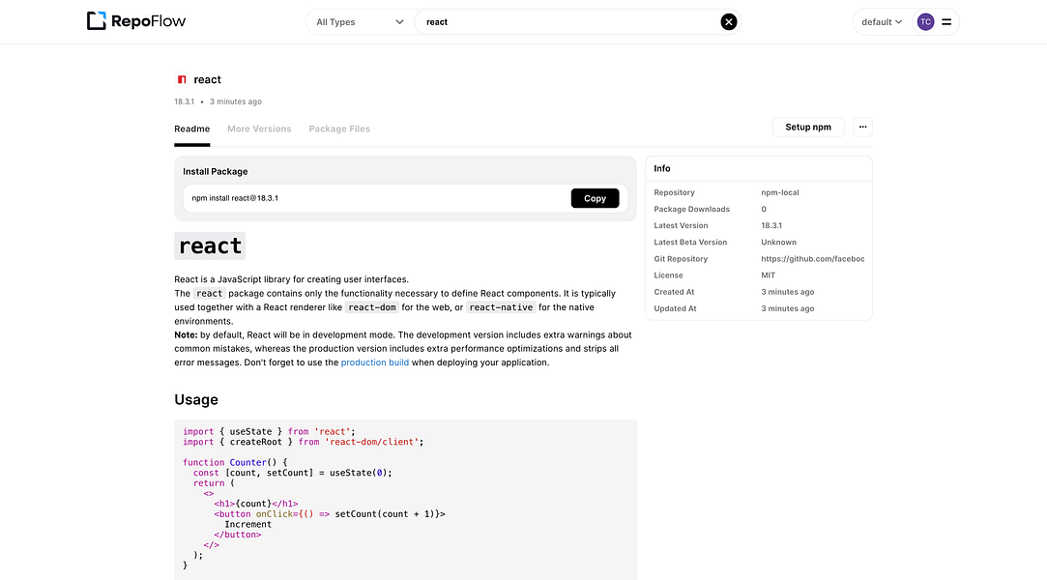Click the Info panel header
Viewport: 1047px width, 580px height.
point(759,169)
